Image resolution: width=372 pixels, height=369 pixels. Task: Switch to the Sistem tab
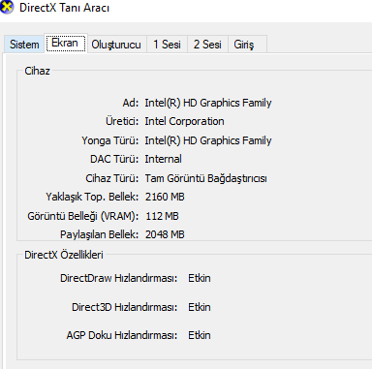point(24,45)
